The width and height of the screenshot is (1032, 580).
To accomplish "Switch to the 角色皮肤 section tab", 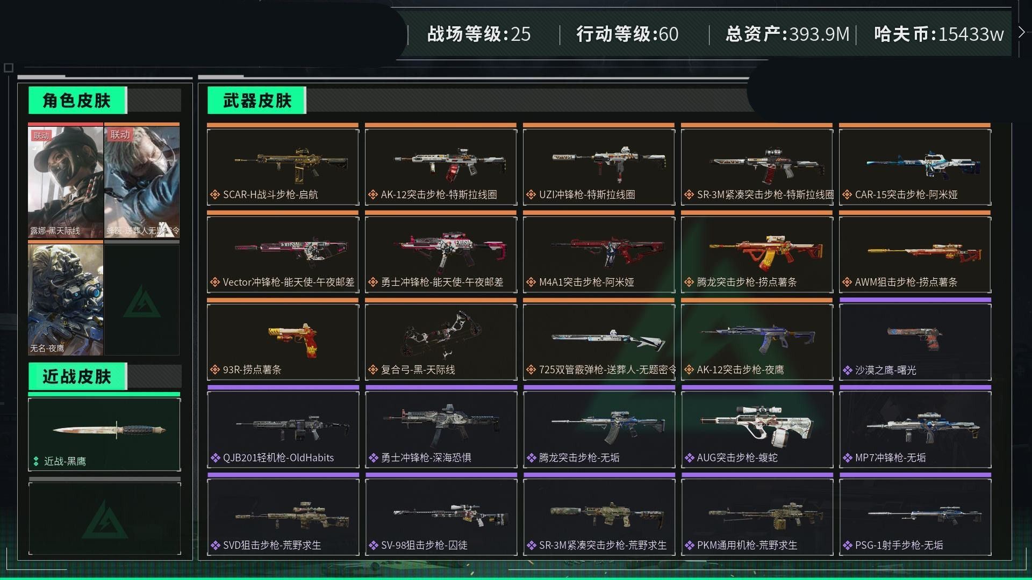I will [x=77, y=100].
